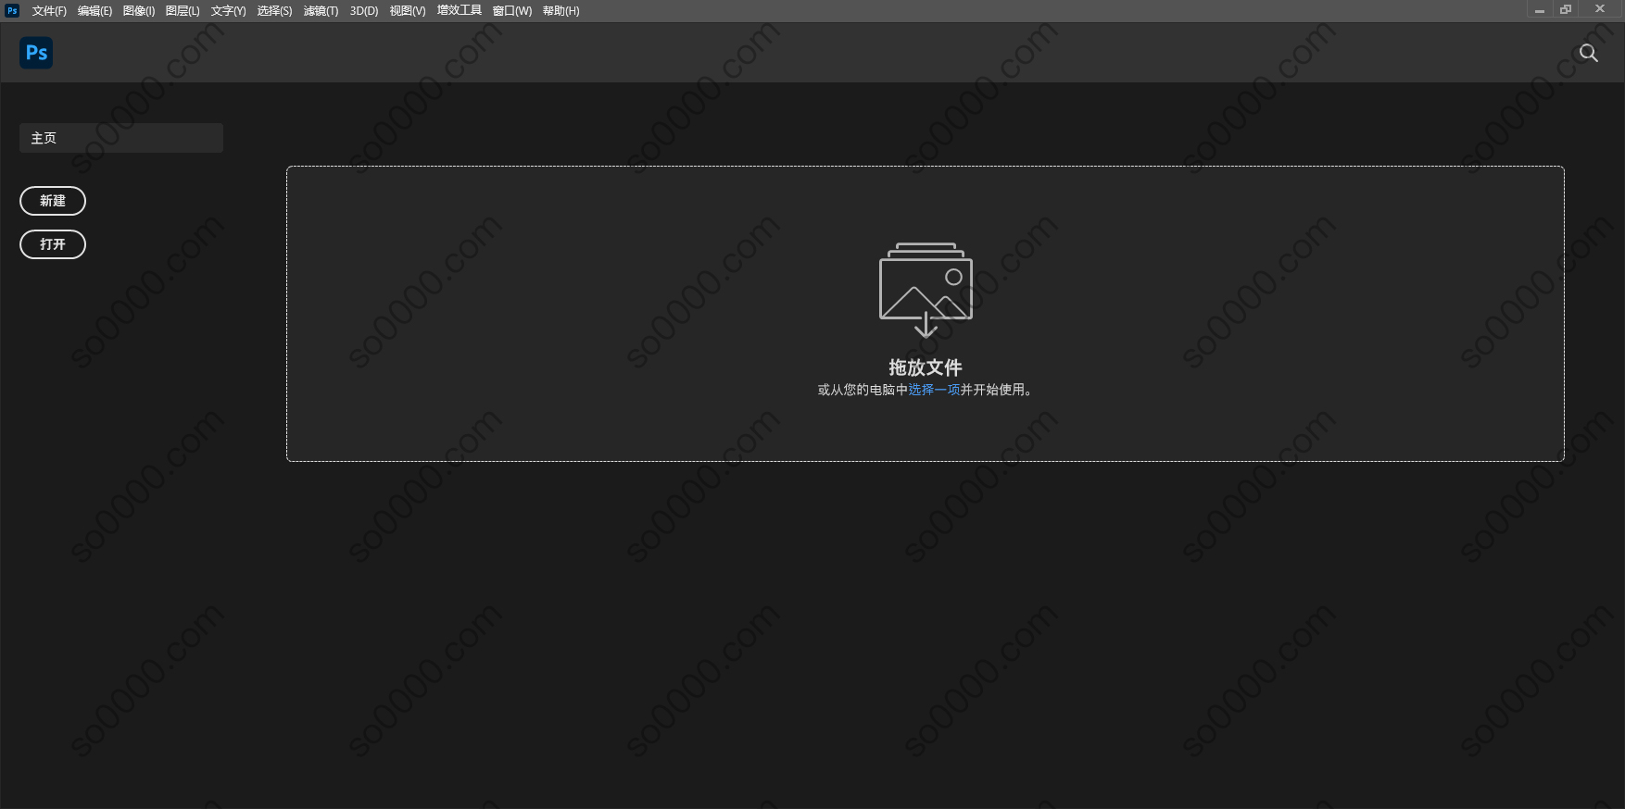This screenshot has height=809, width=1625.
Task: Minimize the Photoshop window
Action: [x=1540, y=10]
